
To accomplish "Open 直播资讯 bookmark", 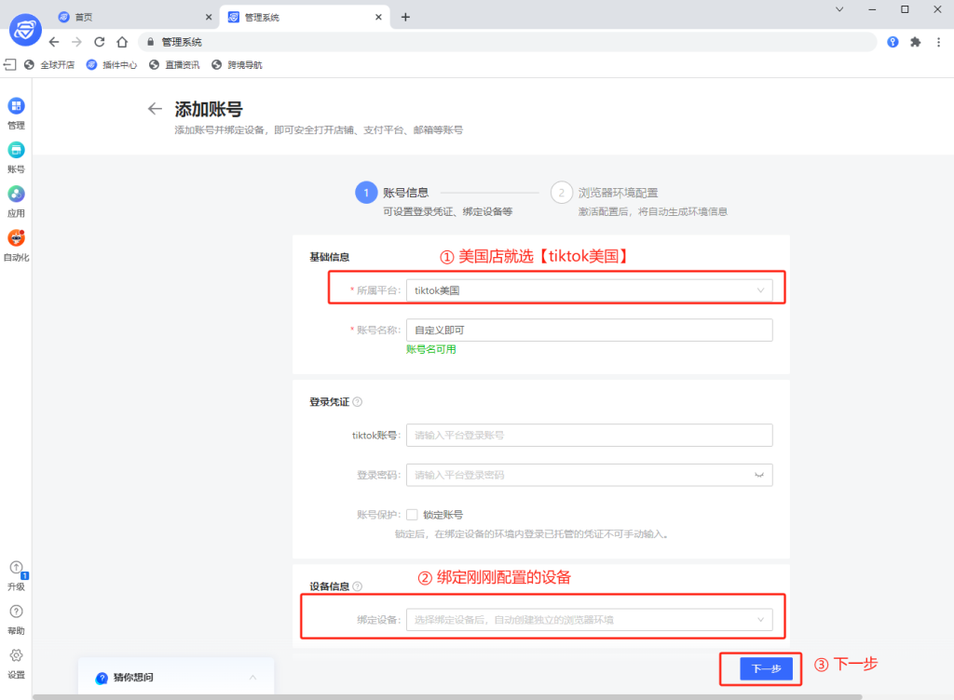I will (174, 65).
